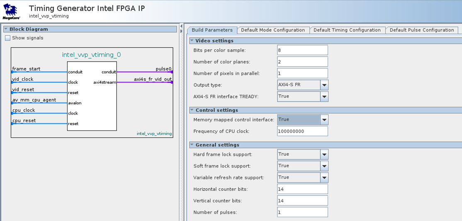Select the Default Pulse Configuration tab
The width and height of the screenshot is (462, 221).
421,30
